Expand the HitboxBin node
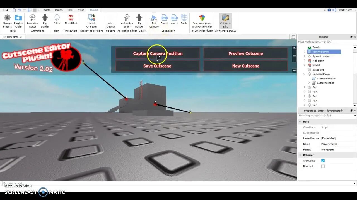Image resolution: width=357 pixels, height=200 pixels. [305, 61]
